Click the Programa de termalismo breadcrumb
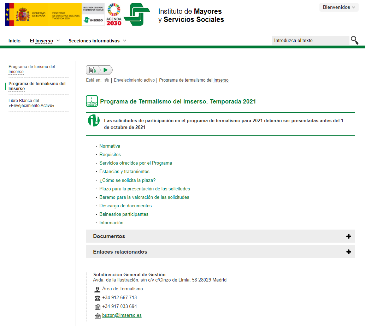Viewport: 365px width, 326px height. 194,80
